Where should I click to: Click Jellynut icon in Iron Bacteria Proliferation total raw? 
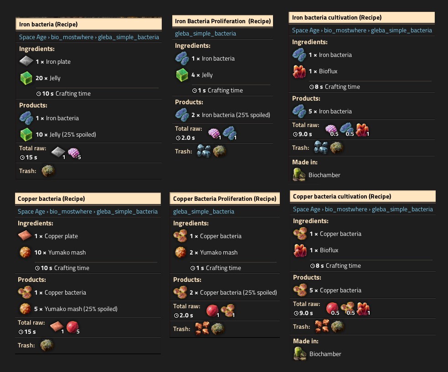[x=214, y=133]
